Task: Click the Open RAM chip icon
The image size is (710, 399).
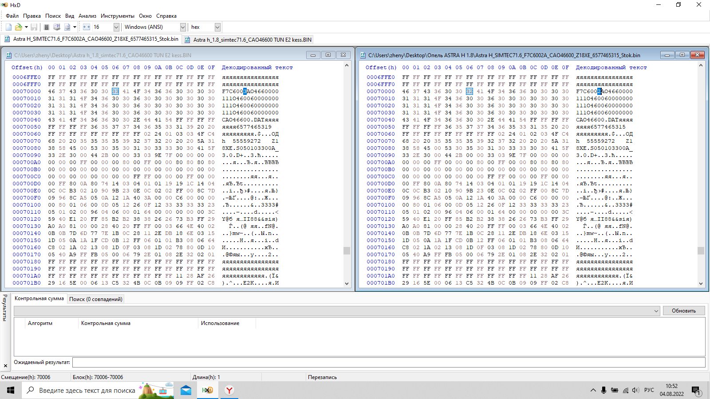Action: [x=47, y=27]
